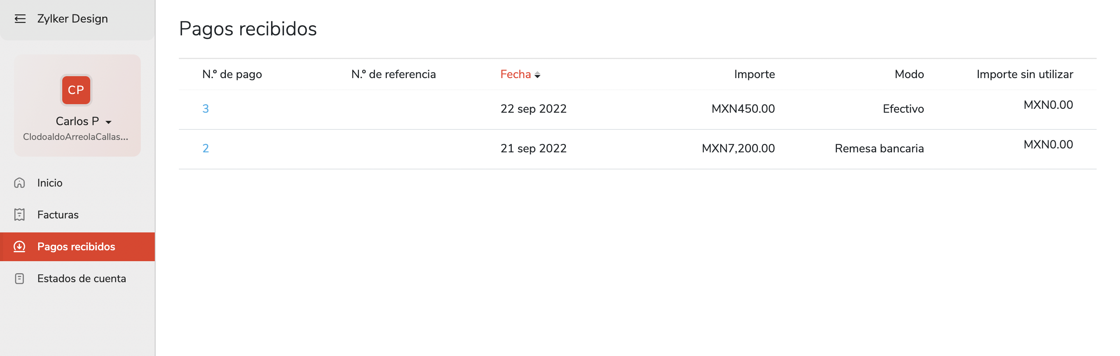Switch to the Facturas section

coord(58,214)
